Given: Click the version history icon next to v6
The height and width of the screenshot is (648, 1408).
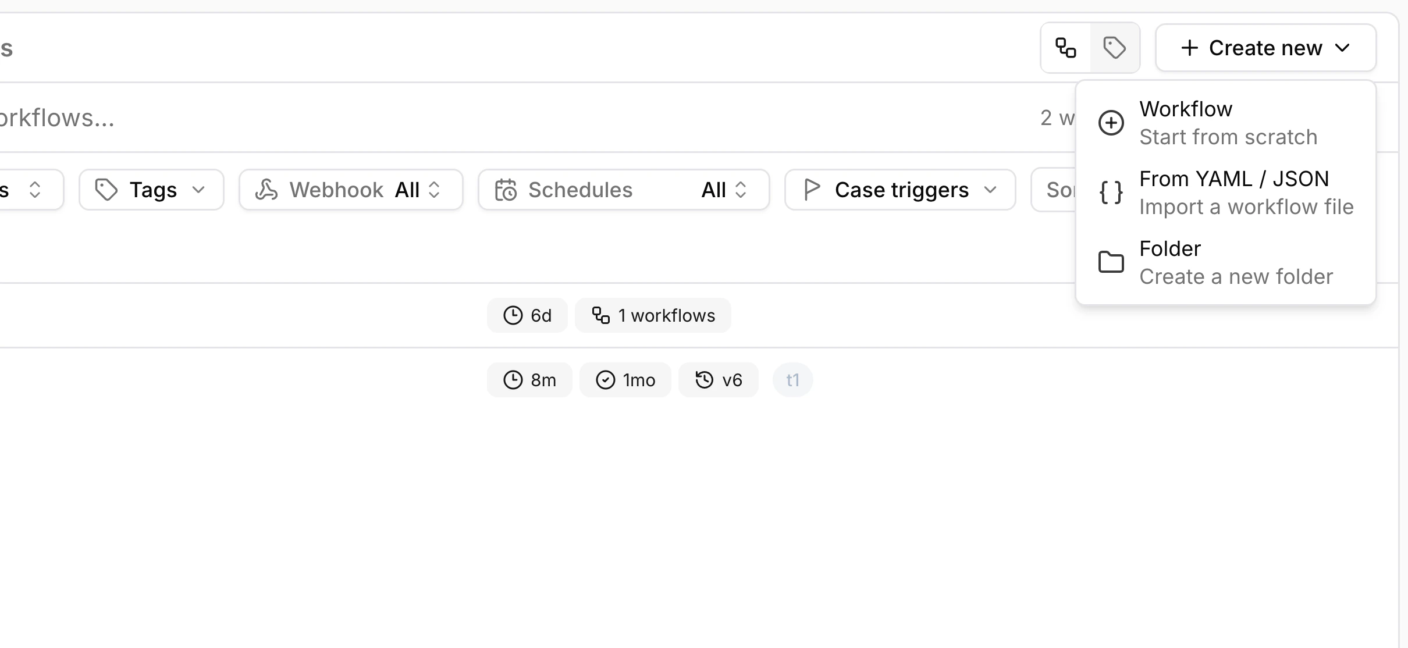Looking at the screenshot, I should (x=704, y=379).
